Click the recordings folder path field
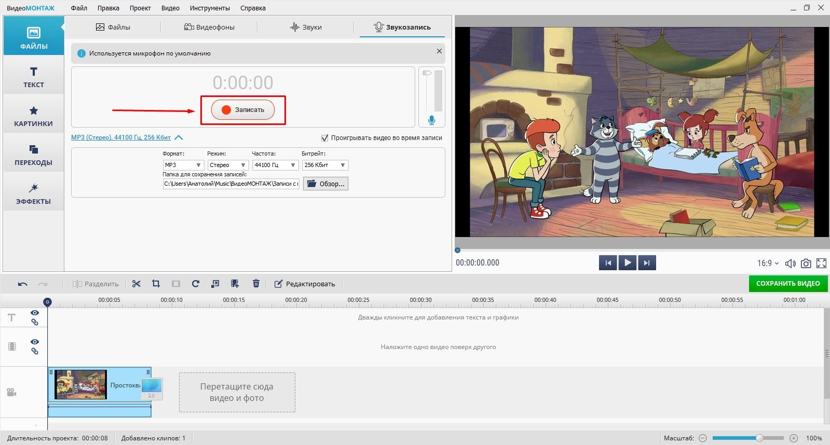This screenshot has width=830, height=445. click(x=231, y=184)
